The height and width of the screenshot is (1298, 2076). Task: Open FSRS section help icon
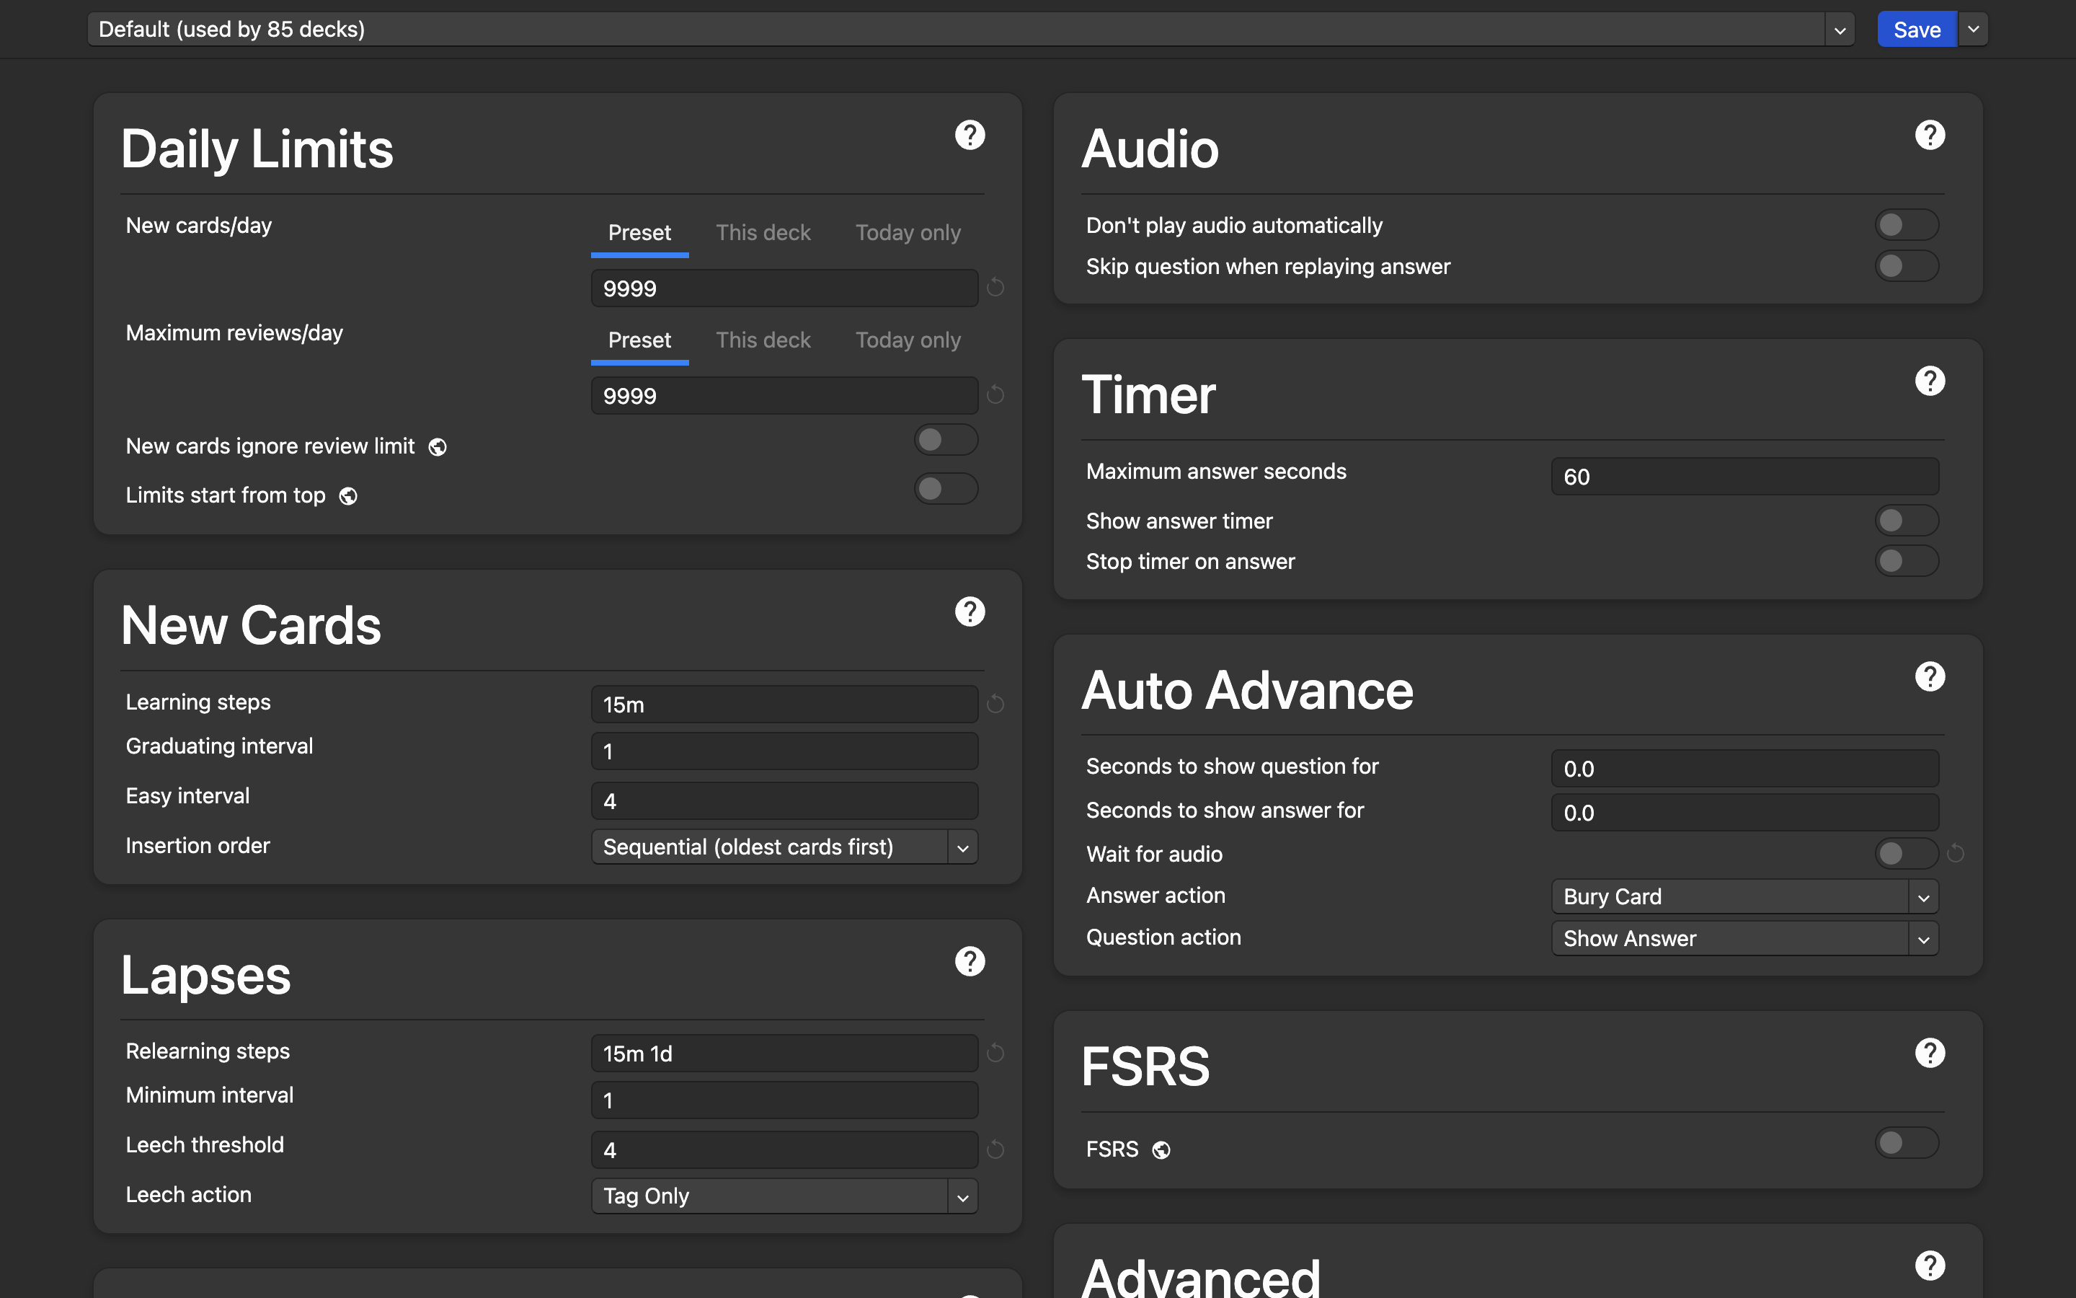(x=1929, y=1053)
